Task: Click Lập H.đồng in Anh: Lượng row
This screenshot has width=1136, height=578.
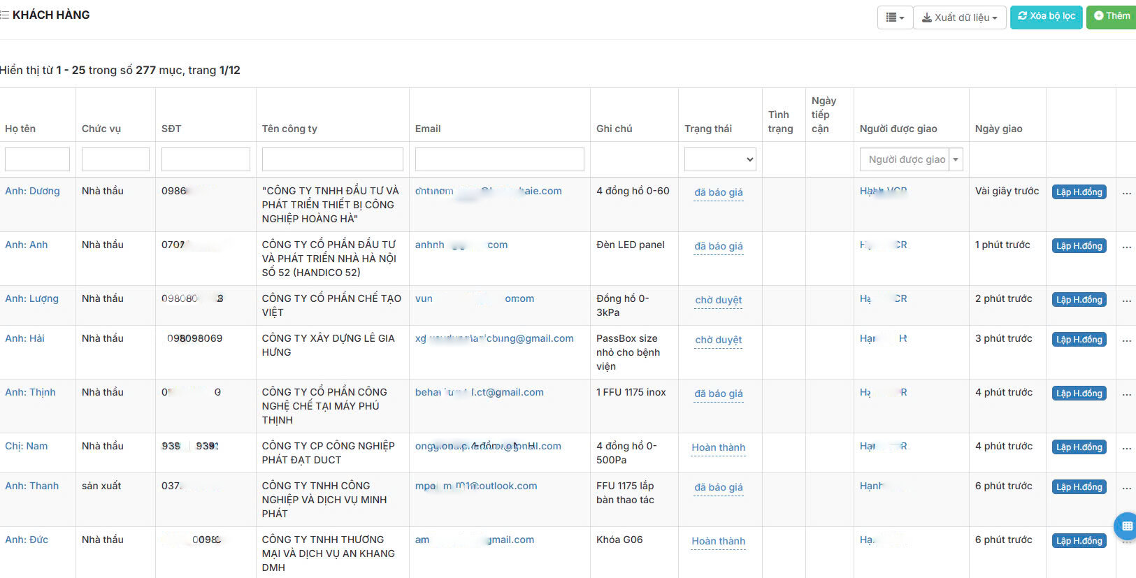Action: click(x=1079, y=300)
